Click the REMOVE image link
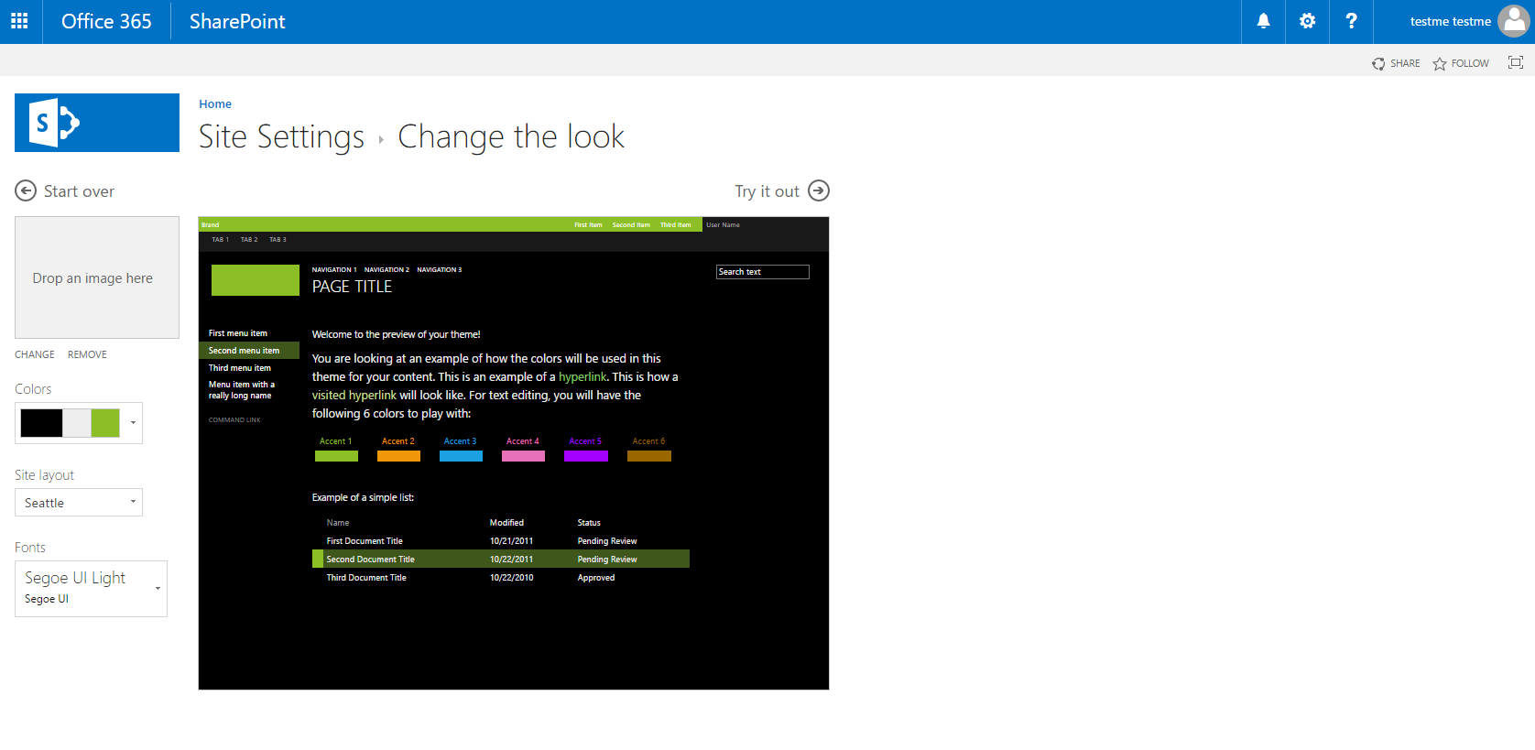Screen dimensions: 1535x750 87,354
